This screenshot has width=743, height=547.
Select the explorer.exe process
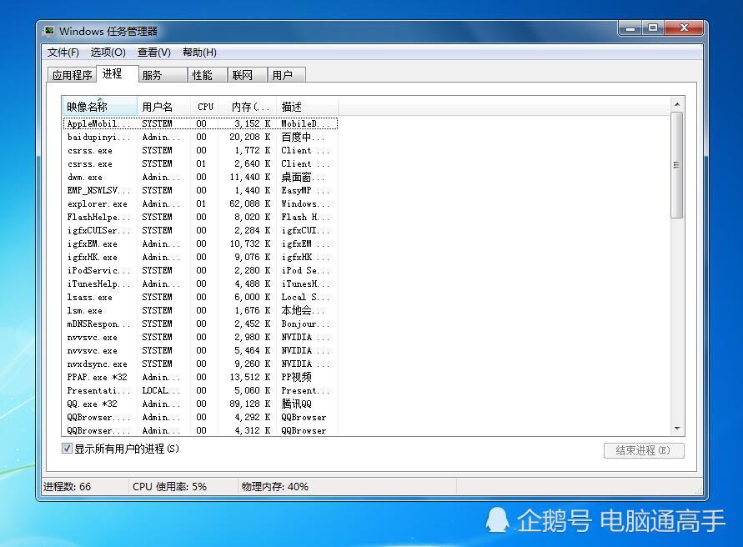click(200, 203)
